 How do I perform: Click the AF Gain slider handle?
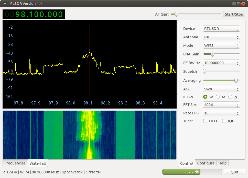coord(176,14)
